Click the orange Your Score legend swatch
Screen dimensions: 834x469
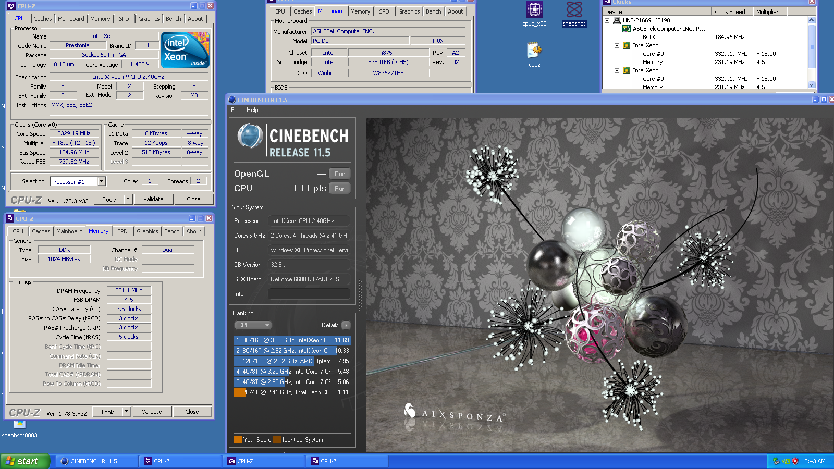coord(238,440)
